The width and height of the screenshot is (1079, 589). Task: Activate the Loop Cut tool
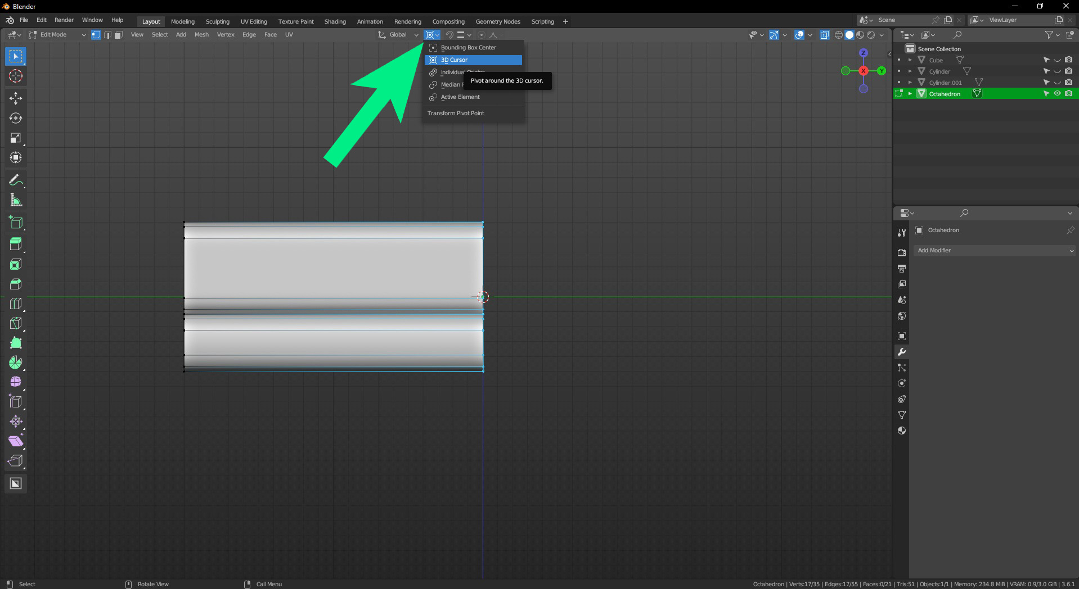16,303
